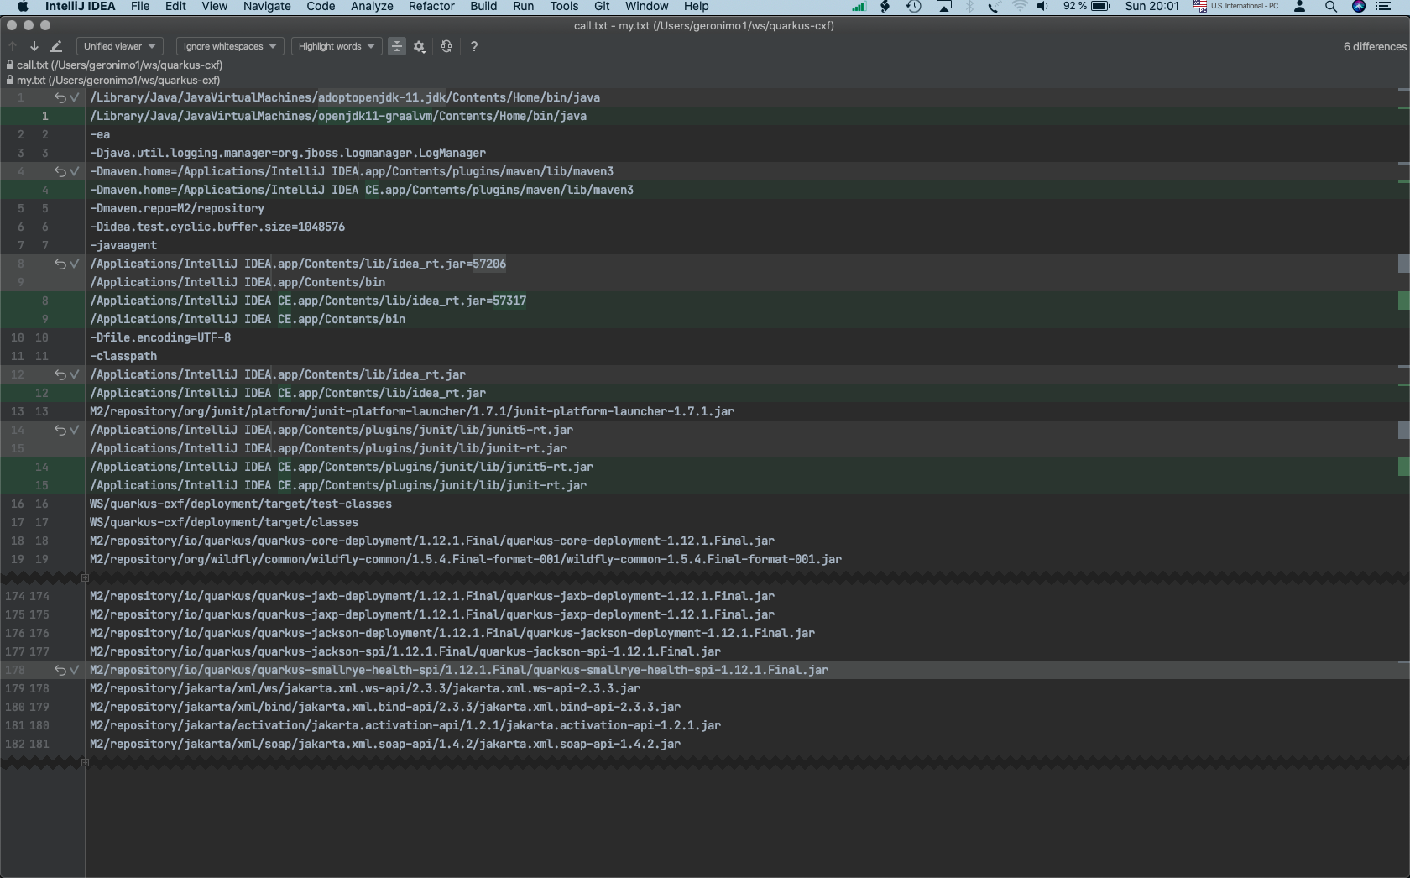Click bottom change marker in right stripe
This screenshot has height=878, width=1410.
1403,662
